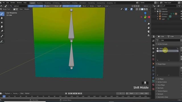Viewport: 182px width, 102px height.
Task: Toggle visibility eye of Camera
Action: [x=181, y=16]
